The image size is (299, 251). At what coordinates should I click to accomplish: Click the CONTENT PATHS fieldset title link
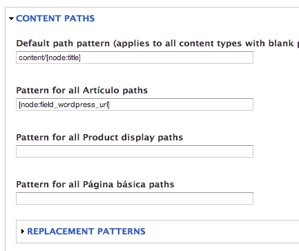click(55, 19)
